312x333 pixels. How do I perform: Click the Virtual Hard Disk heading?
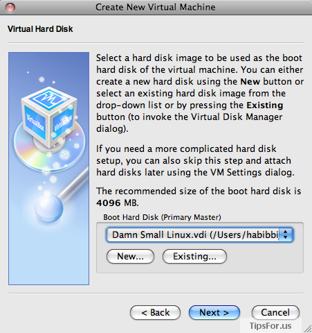(x=40, y=29)
